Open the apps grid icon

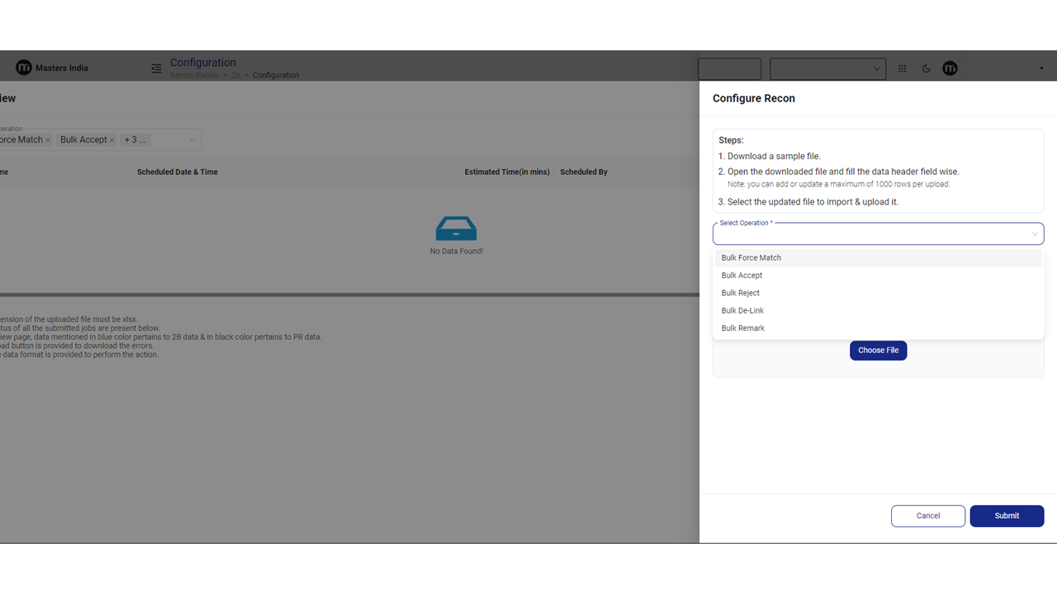pos(902,68)
